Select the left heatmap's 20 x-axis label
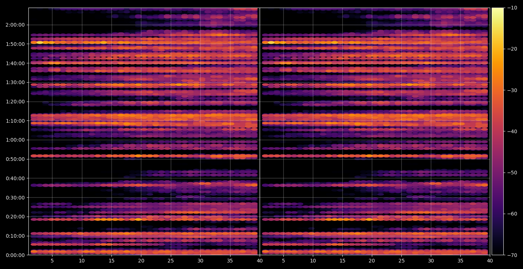The height and width of the screenshot is (269, 523). (141, 261)
